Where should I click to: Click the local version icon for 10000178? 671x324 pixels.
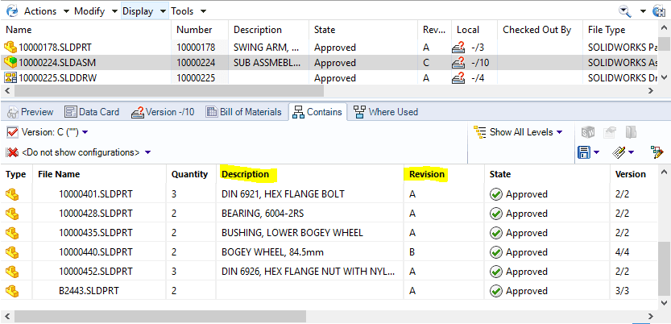458,48
